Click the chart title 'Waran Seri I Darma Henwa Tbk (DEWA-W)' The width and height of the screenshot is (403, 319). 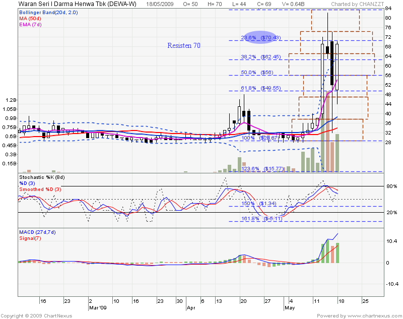coord(78,4)
